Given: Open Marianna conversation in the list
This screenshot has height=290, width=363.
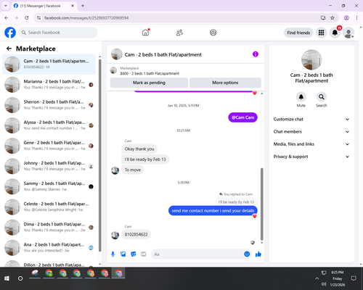Looking at the screenshot, I should point(49,85).
